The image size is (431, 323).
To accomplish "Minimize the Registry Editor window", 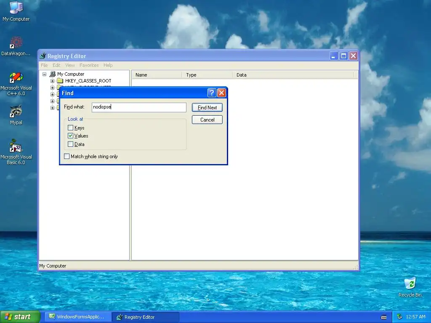I will coord(333,56).
